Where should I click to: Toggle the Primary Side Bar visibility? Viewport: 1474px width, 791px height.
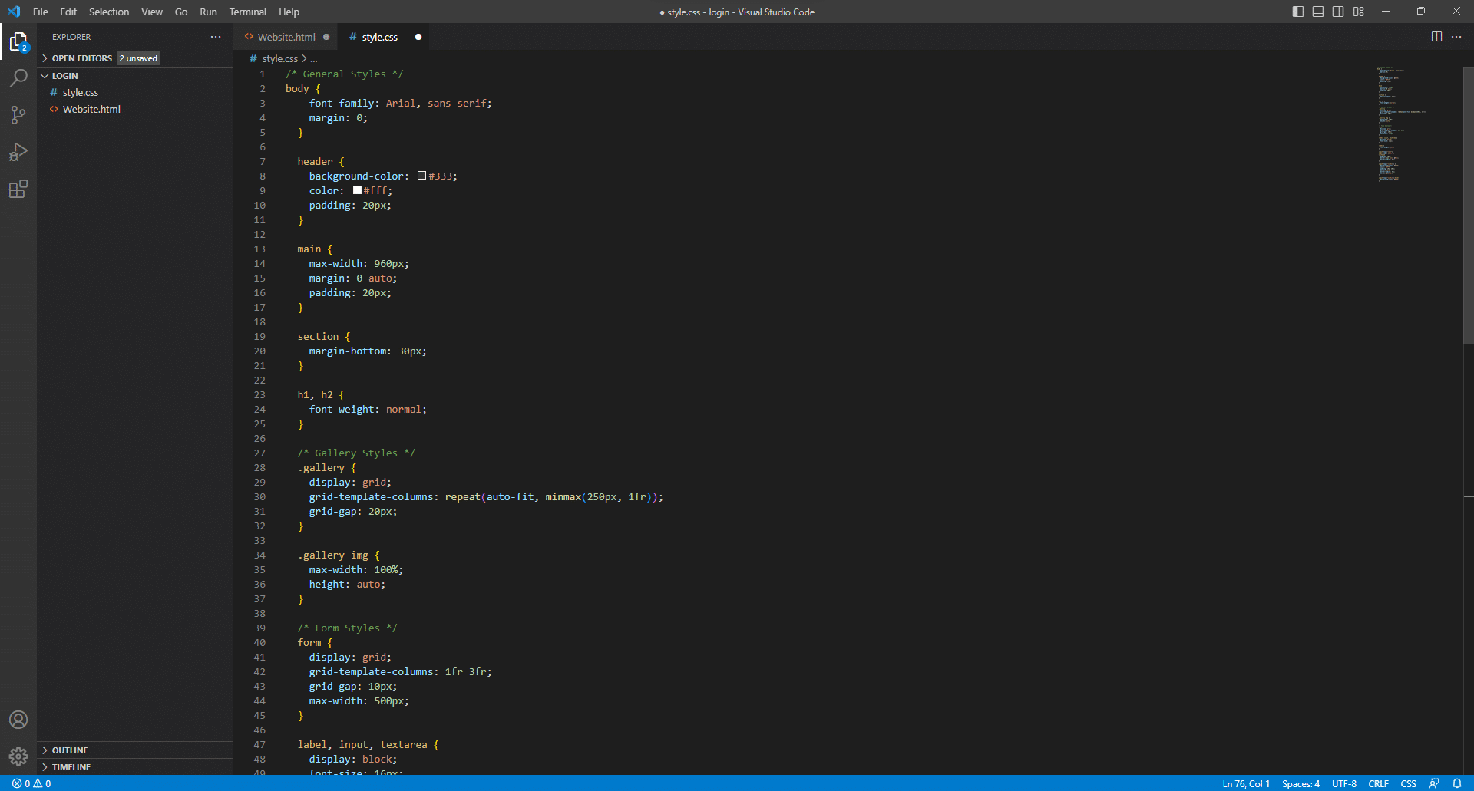point(1297,12)
